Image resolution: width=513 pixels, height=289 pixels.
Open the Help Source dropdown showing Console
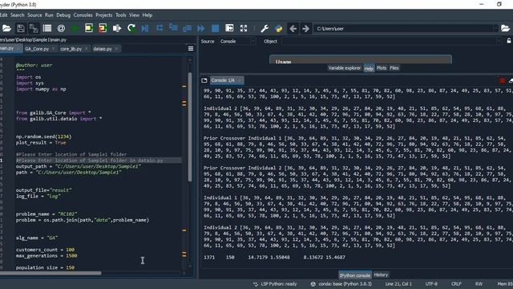tap(237, 41)
